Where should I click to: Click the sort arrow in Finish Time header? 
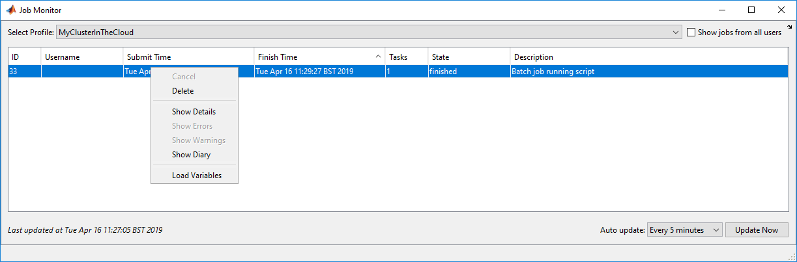[378, 57]
